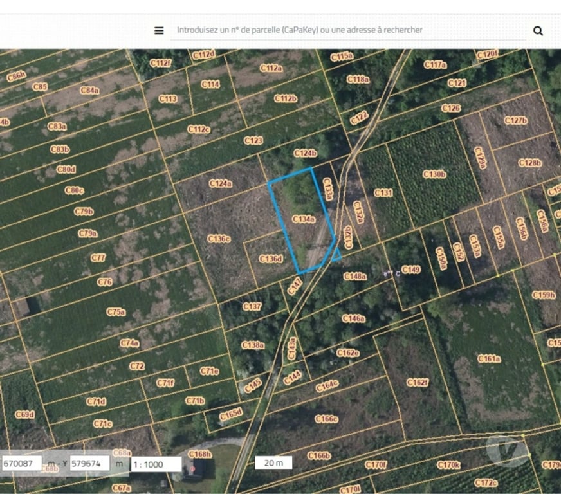Viewport: 561px width, 494px height.
Task: Select parcel label C146a
Action: 353,318
